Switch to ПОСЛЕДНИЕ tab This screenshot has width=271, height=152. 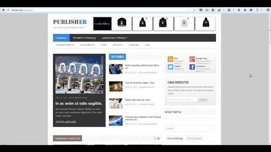(194, 138)
